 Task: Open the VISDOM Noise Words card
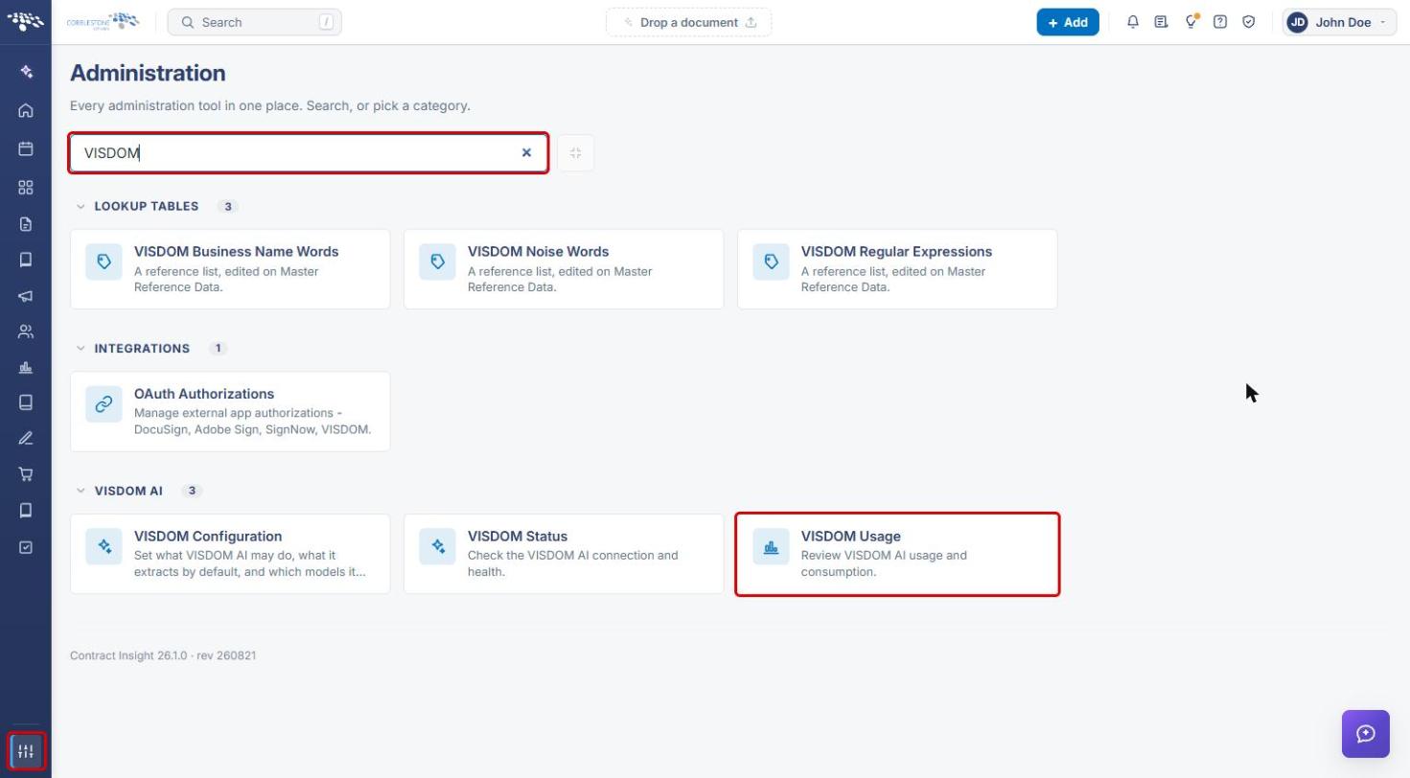564,269
